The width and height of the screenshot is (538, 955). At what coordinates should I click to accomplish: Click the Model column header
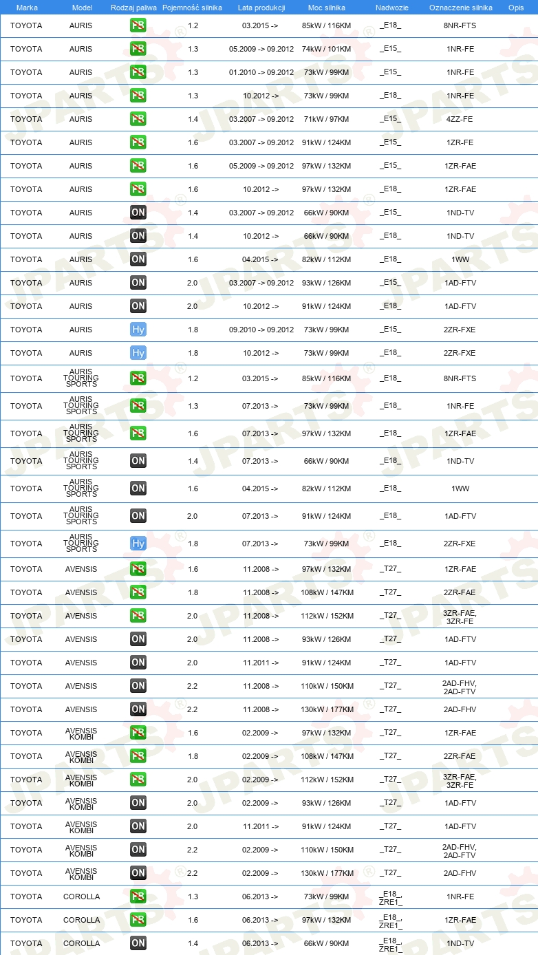coord(82,8)
